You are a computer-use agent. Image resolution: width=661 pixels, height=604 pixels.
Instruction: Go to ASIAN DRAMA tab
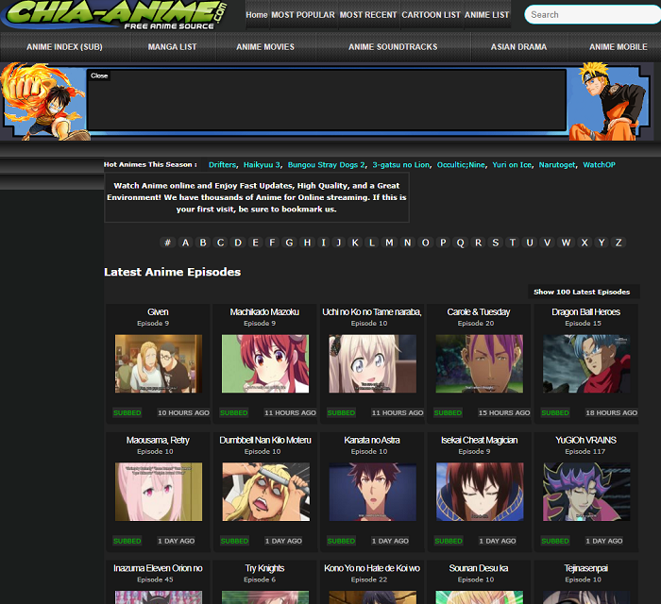coord(518,47)
